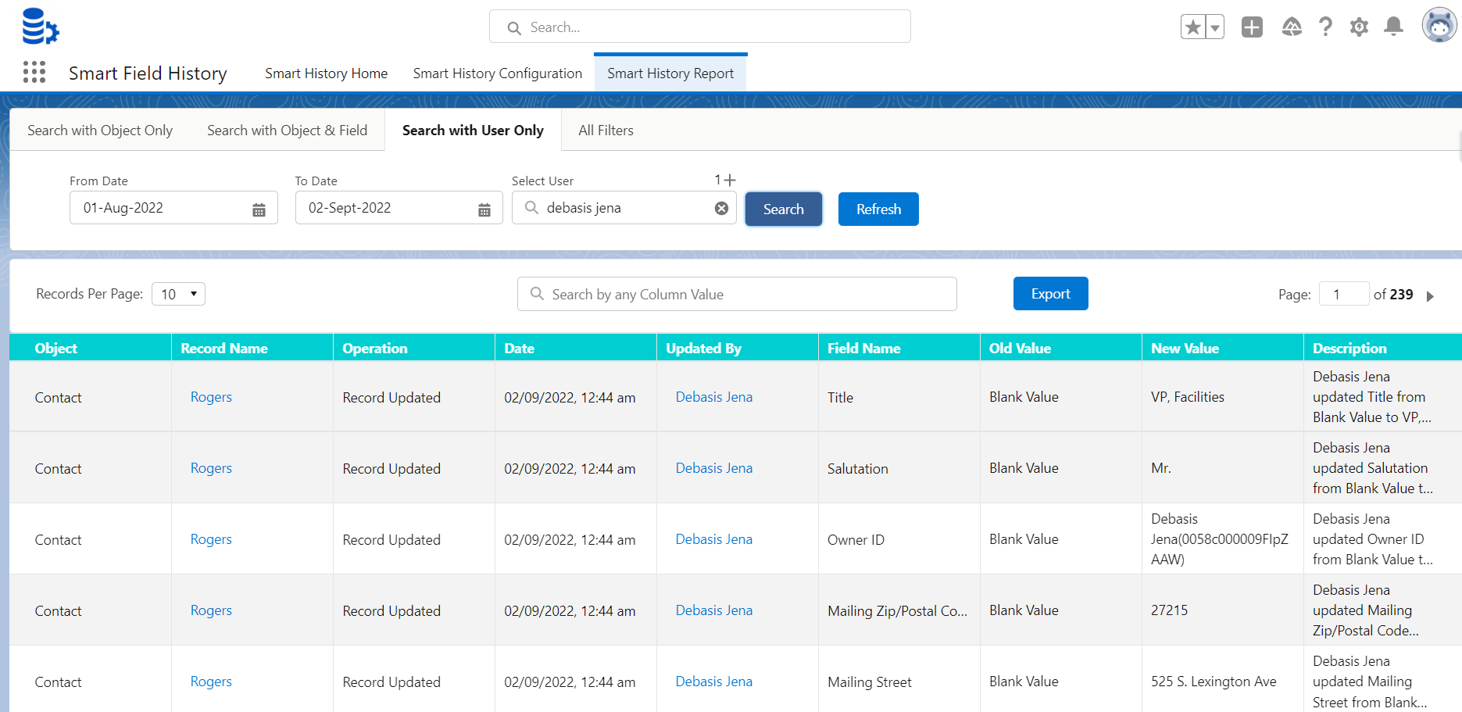Open the Smart History Configuration tab
The width and height of the screenshot is (1462, 712).
pos(497,73)
